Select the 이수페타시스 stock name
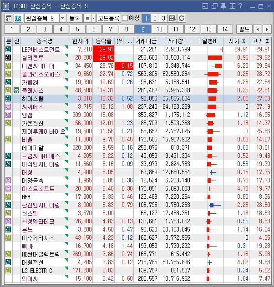Screen dimensions: 274x287 tap(38, 238)
